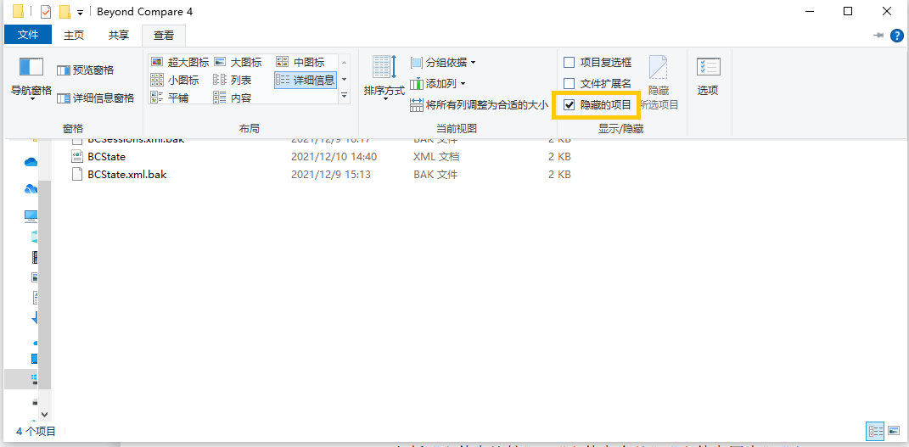Open the Help question mark icon
Image resolution: width=909 pixels, height=447 pixels.
(896, 36)
